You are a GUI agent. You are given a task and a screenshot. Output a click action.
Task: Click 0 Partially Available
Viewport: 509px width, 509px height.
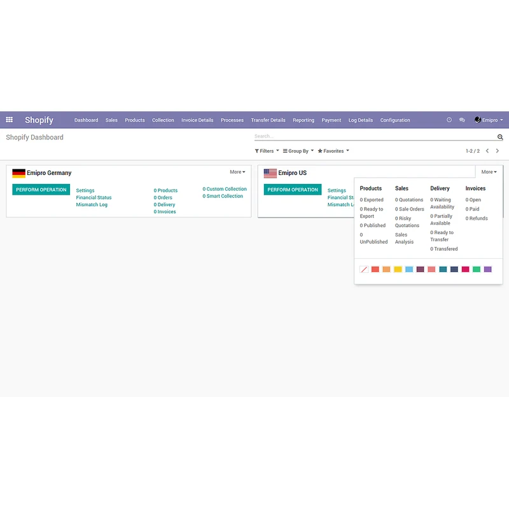point(441,220)
